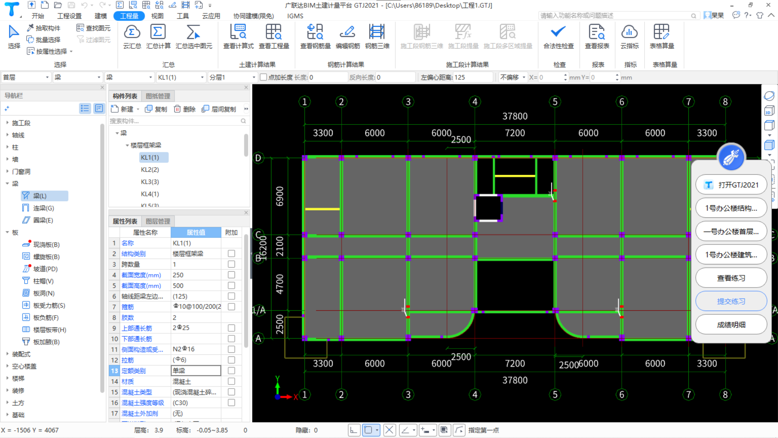The width and height of the screenshot is (778, 438).
Task: Click the X offset stepper arrow
Action: coord(565,77)
